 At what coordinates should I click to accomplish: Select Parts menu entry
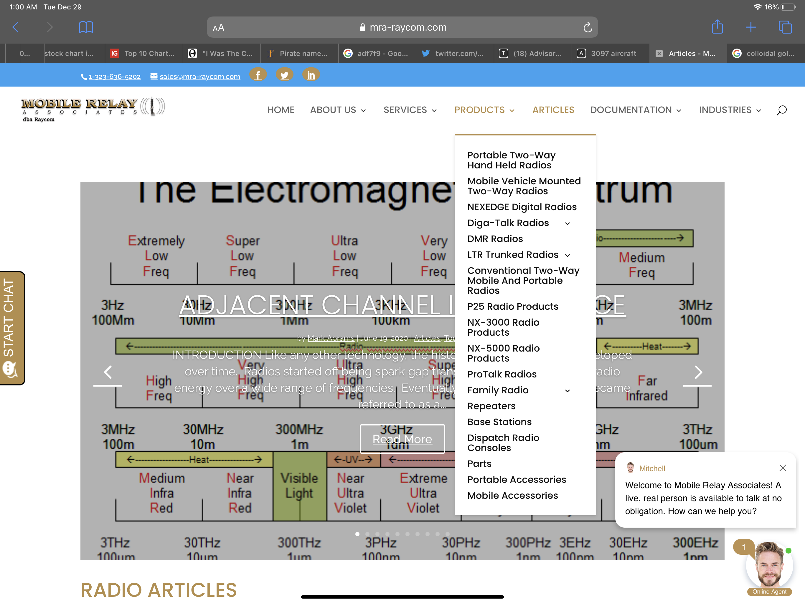pos(479,463)
